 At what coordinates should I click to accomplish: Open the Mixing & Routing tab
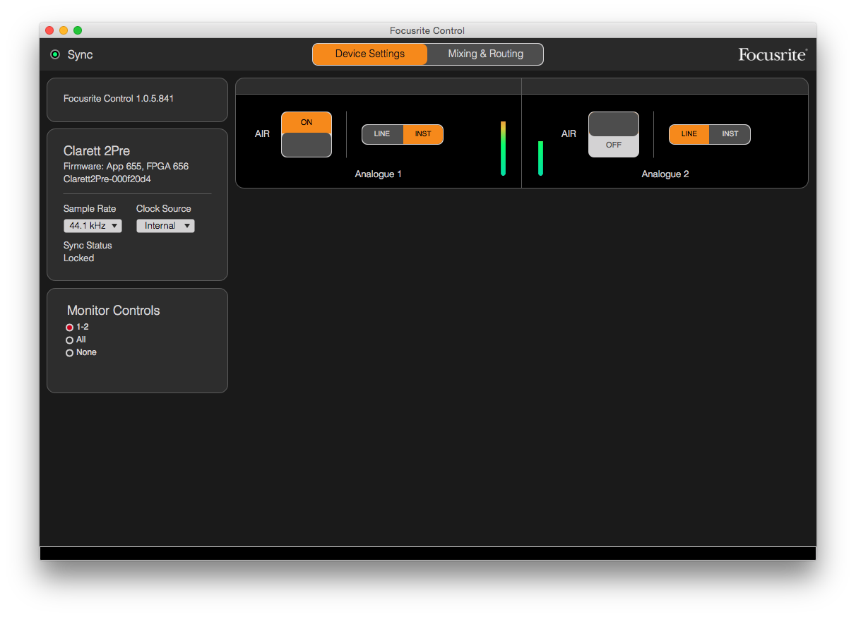(x=486, y=54)
